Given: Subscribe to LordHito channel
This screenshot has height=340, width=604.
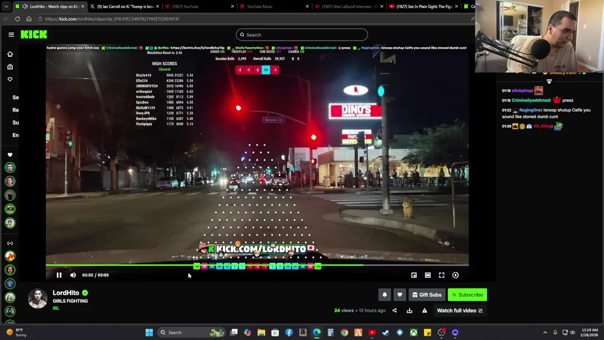Looking at the screenshot, I should click(x=467, y=295).
